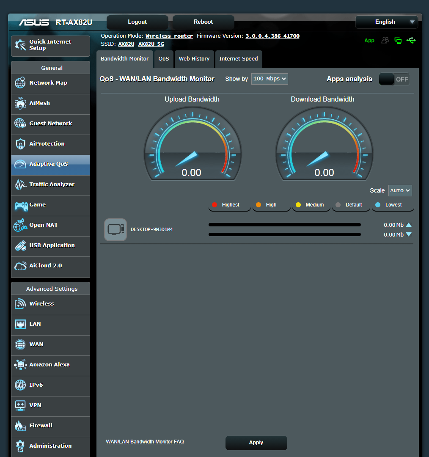
Task: Click the download bar of DESKTOP-9M3D1M4
Action: click(x=285, y=234)
